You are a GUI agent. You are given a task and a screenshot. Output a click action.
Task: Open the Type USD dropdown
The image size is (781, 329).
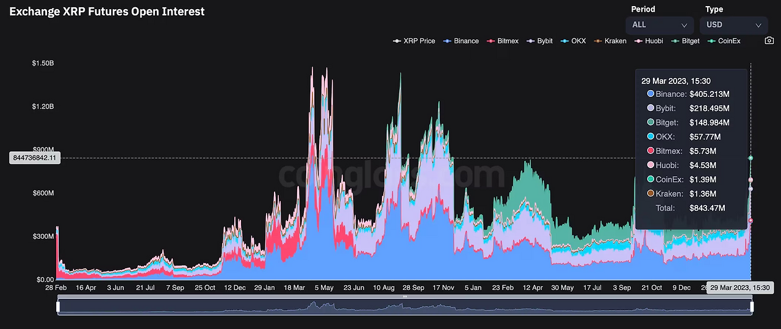pos(733,25)
